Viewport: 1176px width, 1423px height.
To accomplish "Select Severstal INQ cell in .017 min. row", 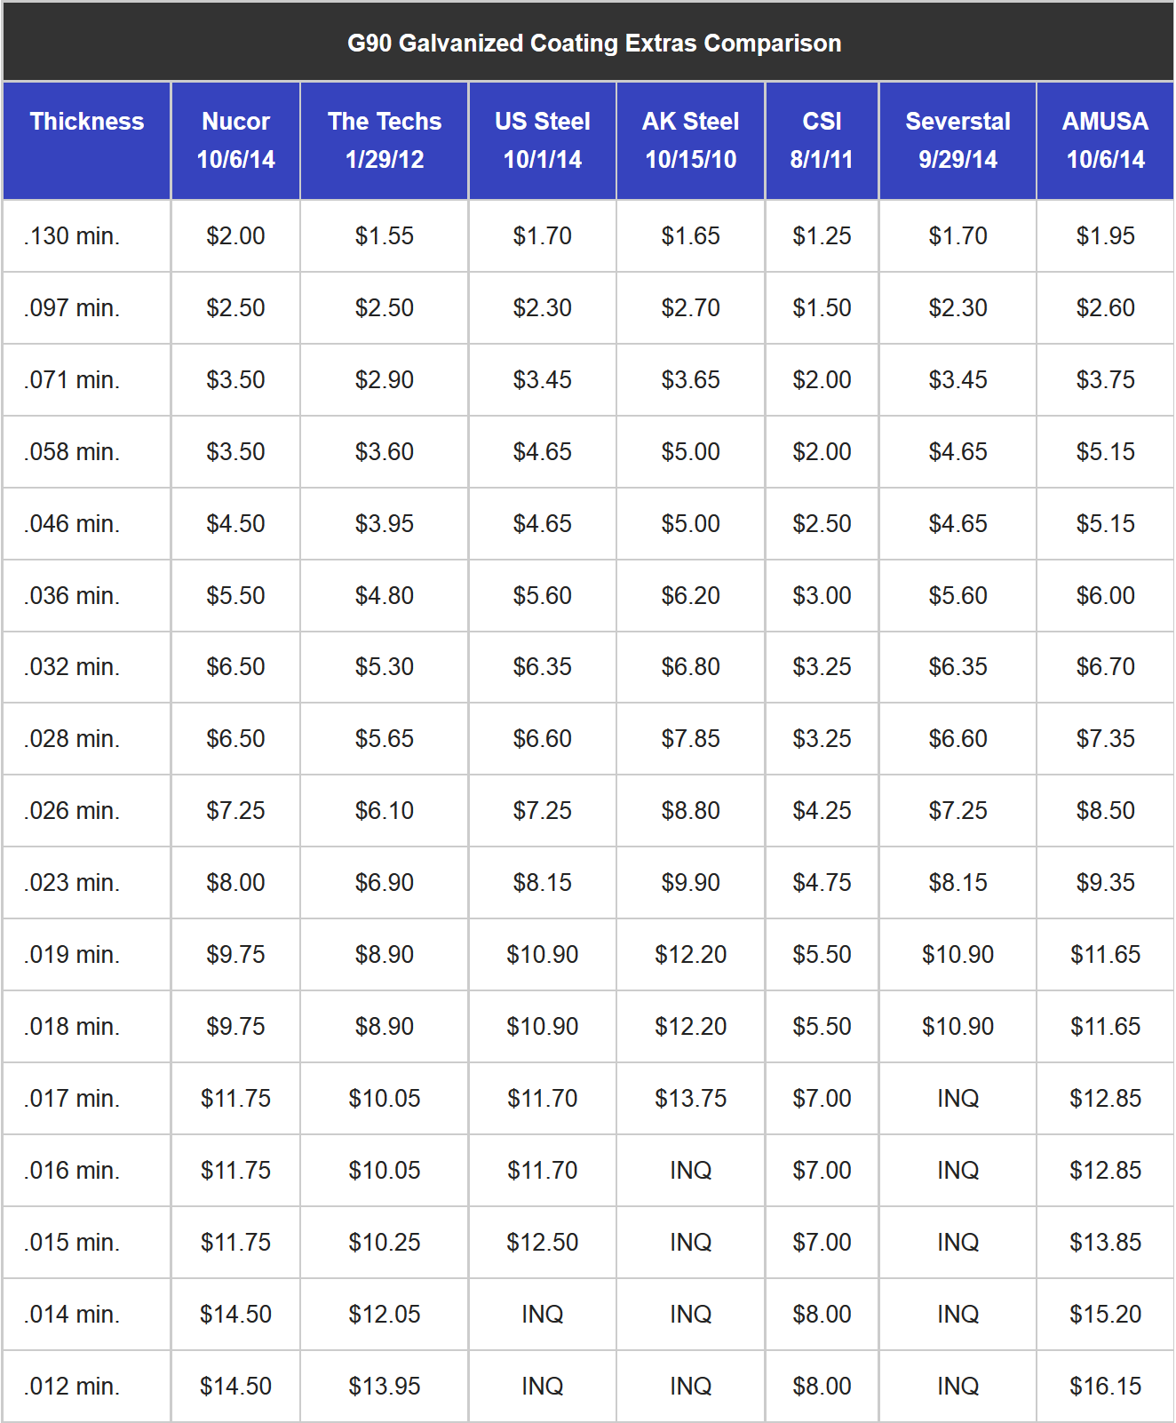I will click(957, 1099).
